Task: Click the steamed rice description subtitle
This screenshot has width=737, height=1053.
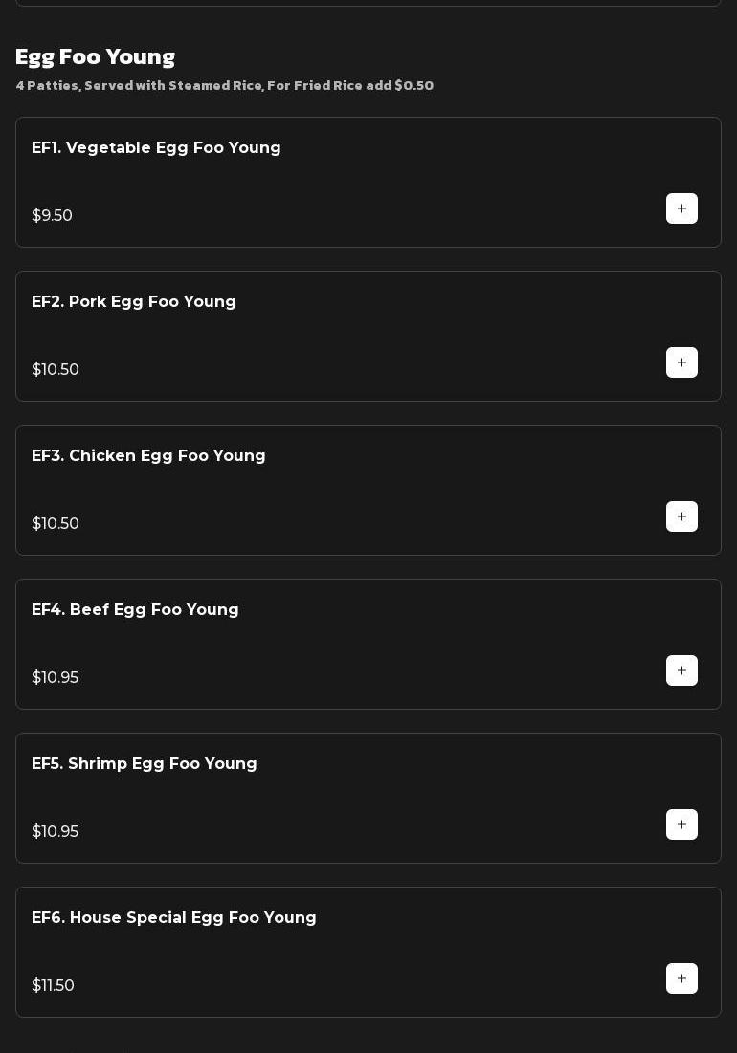Action: point(225,86)
